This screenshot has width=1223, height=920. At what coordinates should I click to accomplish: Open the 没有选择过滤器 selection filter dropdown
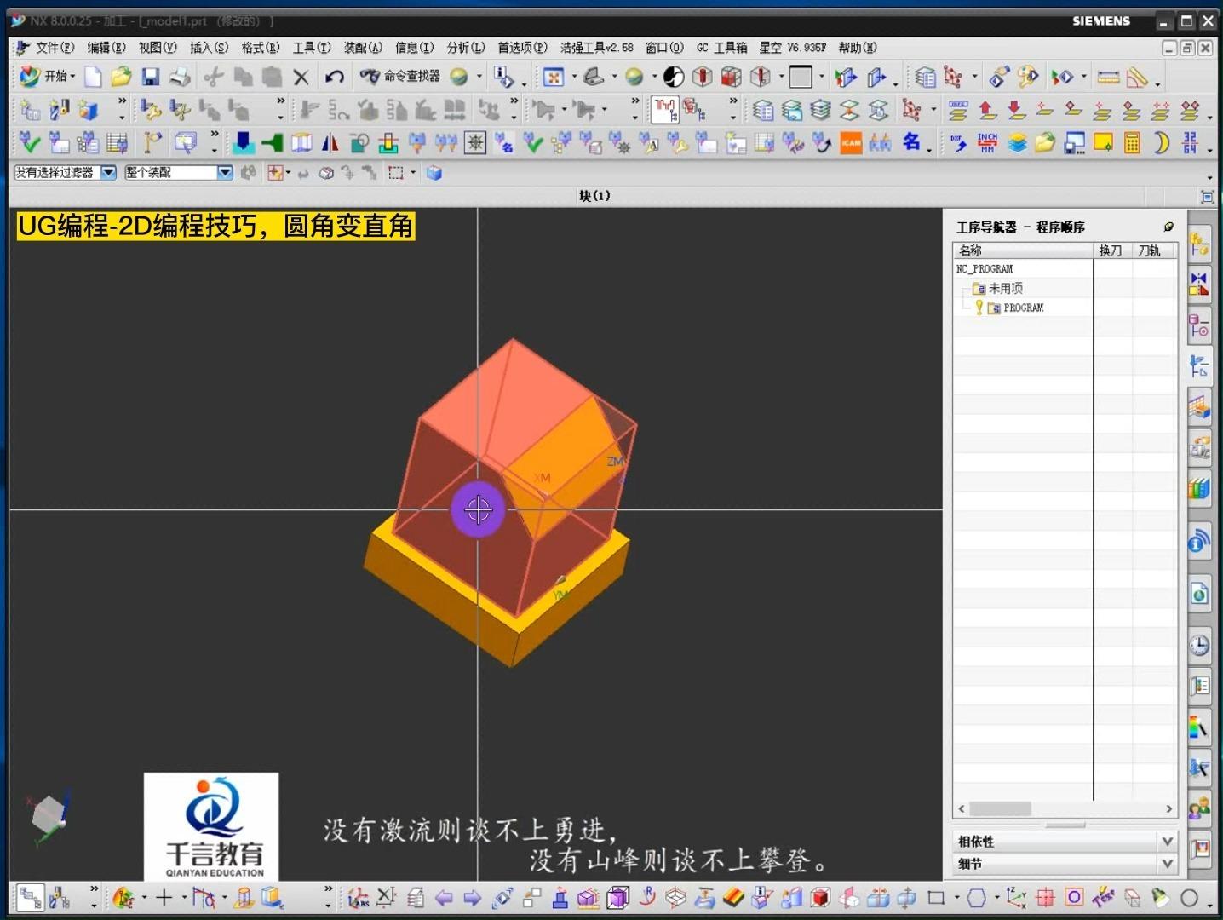pyautogui.click(x=108, y=172)
